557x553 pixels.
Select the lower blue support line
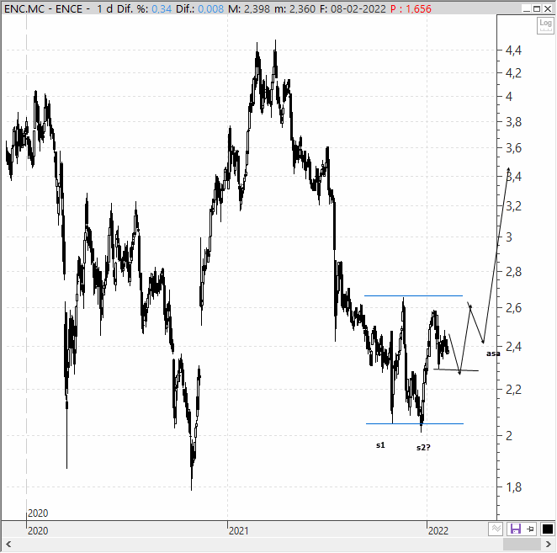click(x=415, y=423)
